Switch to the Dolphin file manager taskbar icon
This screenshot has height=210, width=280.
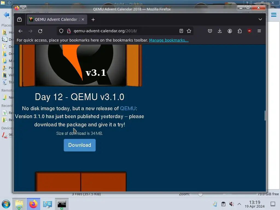(19, 204)
